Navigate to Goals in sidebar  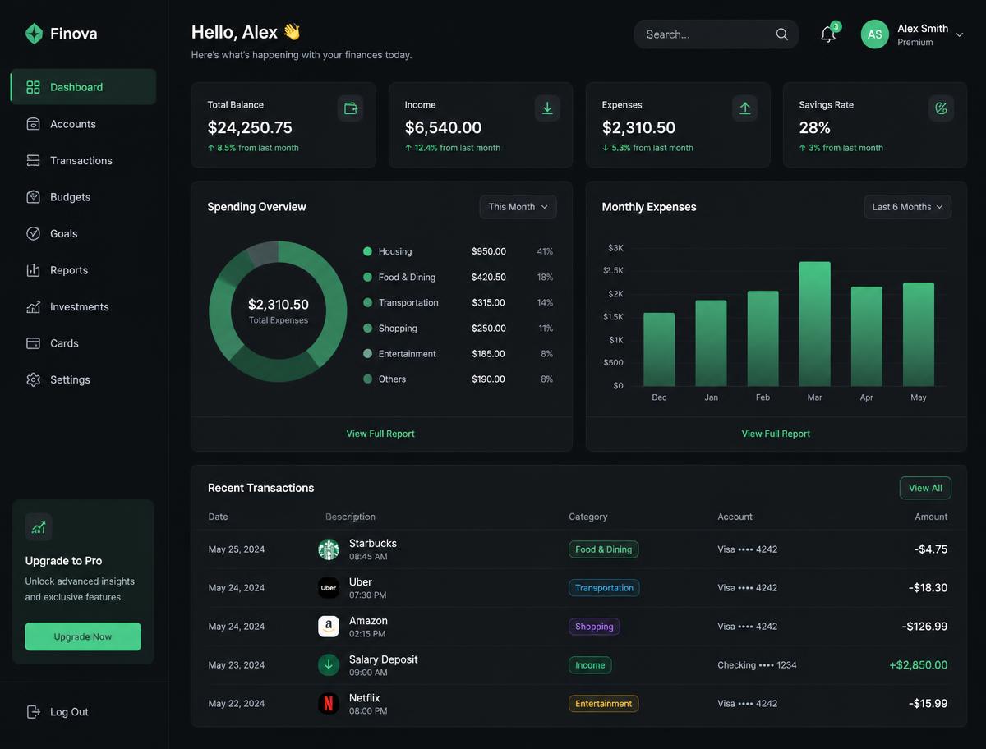83,233
